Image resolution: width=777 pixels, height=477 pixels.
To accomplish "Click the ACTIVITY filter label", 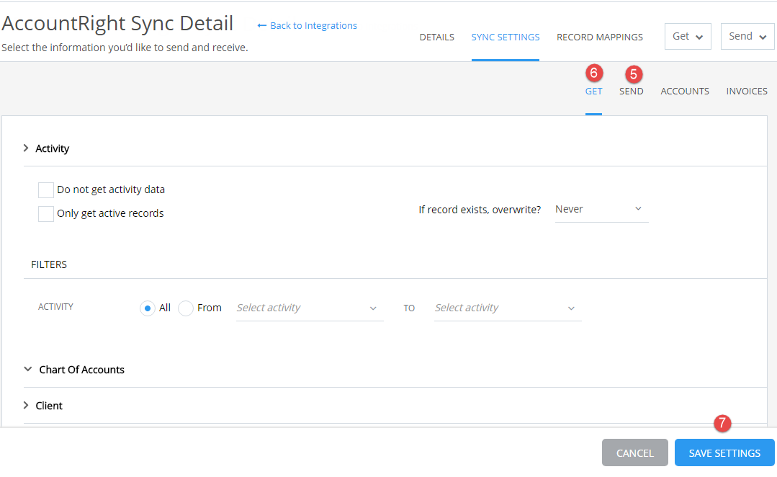I will (x=55, y=307).
